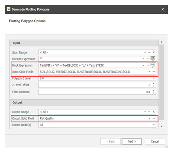The image size is (173, 153).
Task: Clear the Scan Range with red X
Action: (x=154, y=53)
